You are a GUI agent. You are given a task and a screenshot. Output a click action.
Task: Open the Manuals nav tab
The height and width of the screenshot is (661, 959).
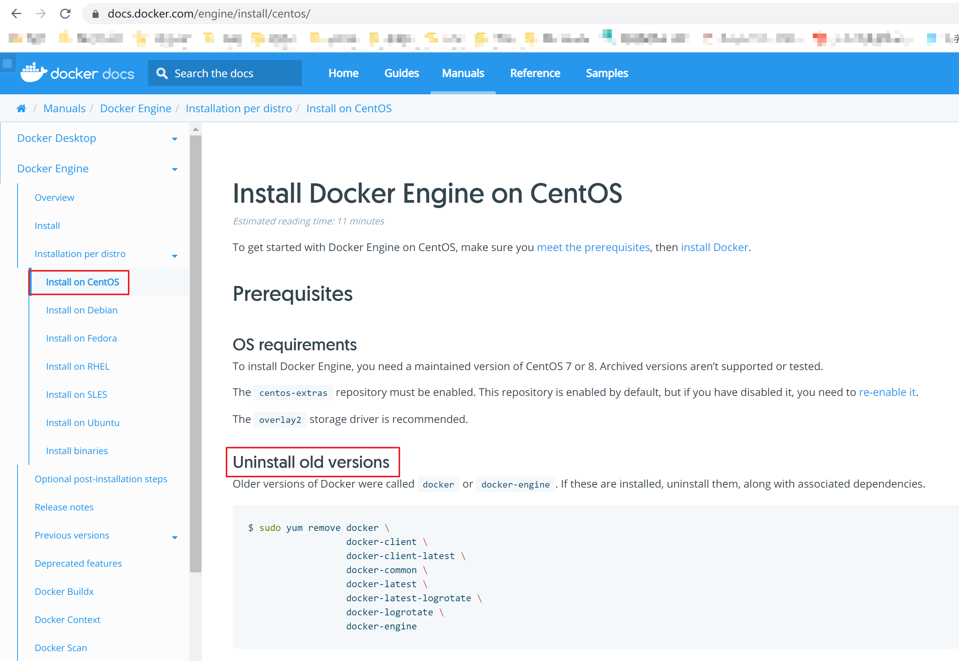click(x=463, y=73)
